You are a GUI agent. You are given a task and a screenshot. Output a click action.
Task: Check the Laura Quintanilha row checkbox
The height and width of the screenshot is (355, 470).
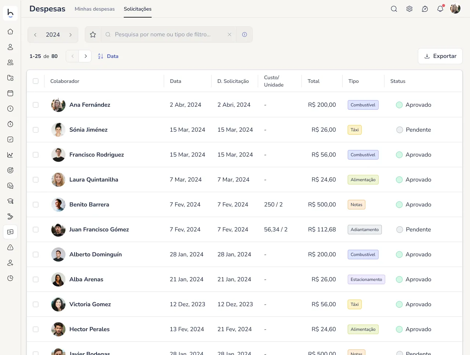pos(36,180)
